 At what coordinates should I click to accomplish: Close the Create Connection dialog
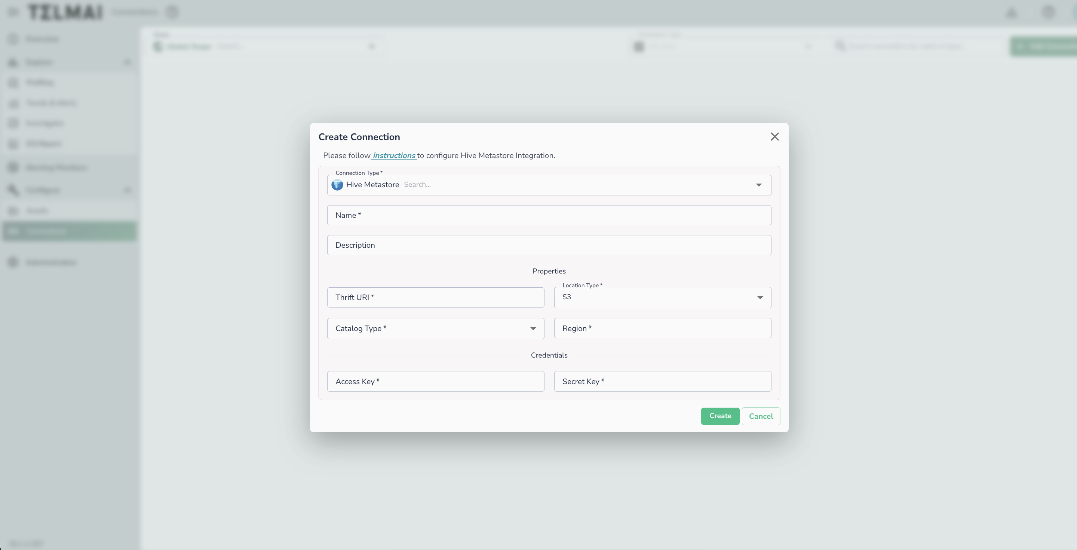tap(774, 136)
